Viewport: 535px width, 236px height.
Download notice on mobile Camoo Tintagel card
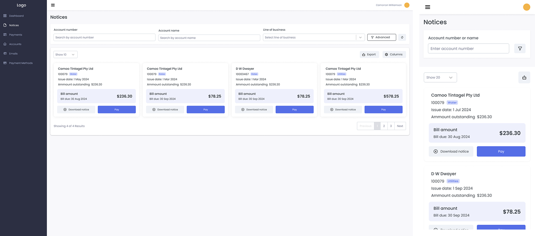click(451, 151)
